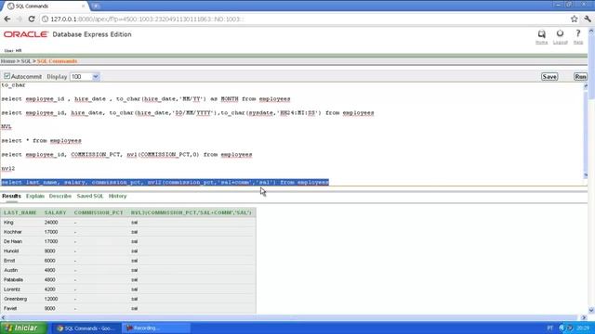The width and height of the screenshot is (595, 334).
Task: Bookmark this page with the star icon
Action: pos(575,19)
